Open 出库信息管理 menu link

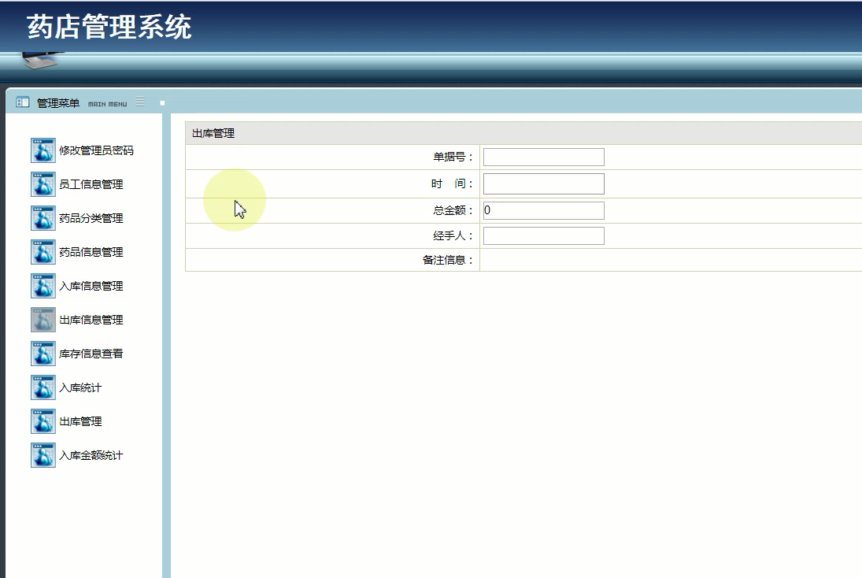tap(91, 320)
